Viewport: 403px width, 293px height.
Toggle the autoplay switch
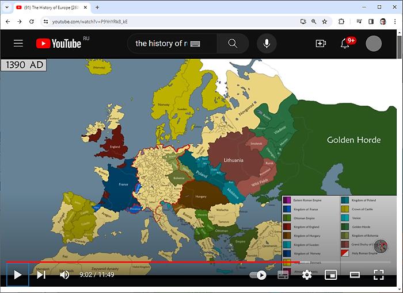click(258, 275)
